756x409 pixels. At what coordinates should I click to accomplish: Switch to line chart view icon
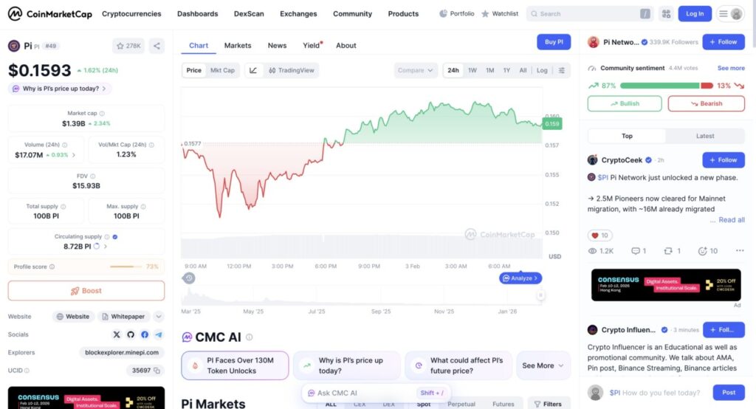[253, 70]
